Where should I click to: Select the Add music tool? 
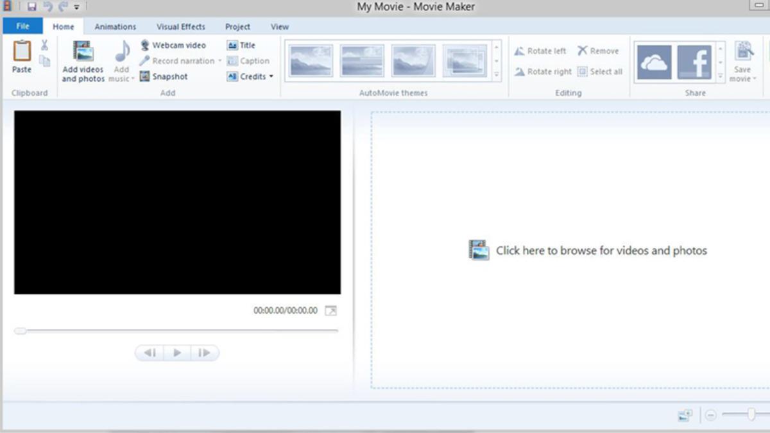tap(121, 61)
